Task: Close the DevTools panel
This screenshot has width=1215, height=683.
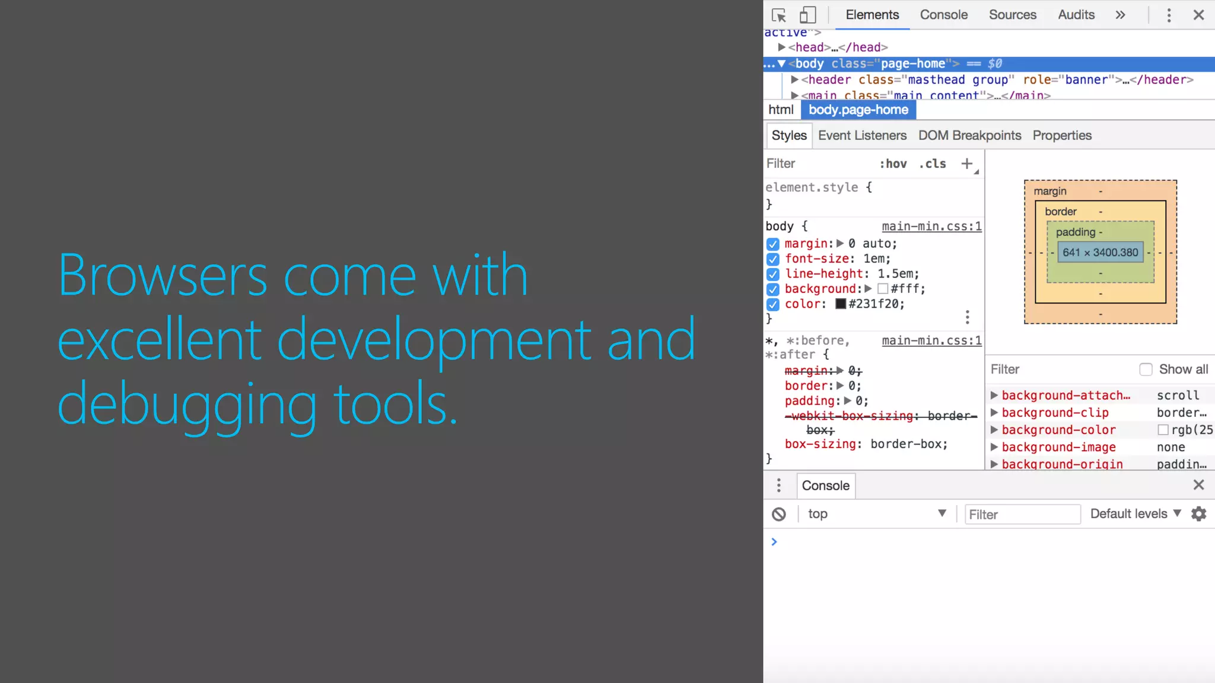Action: click(1198, 15)
